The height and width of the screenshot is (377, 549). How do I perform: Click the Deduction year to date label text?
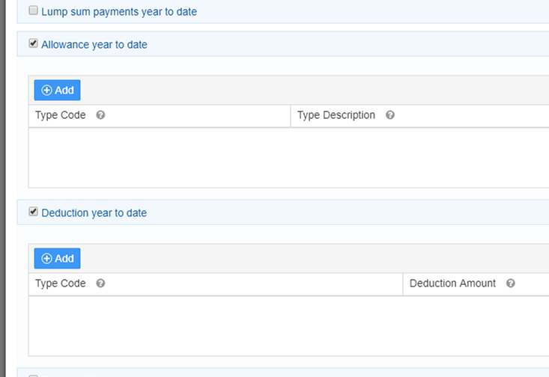tap(94, 213)
